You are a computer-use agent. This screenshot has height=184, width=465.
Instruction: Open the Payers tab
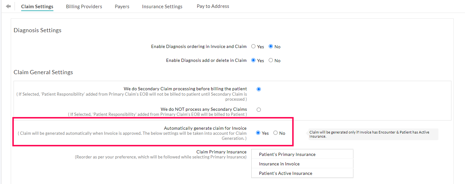click(x=122, y=6)
